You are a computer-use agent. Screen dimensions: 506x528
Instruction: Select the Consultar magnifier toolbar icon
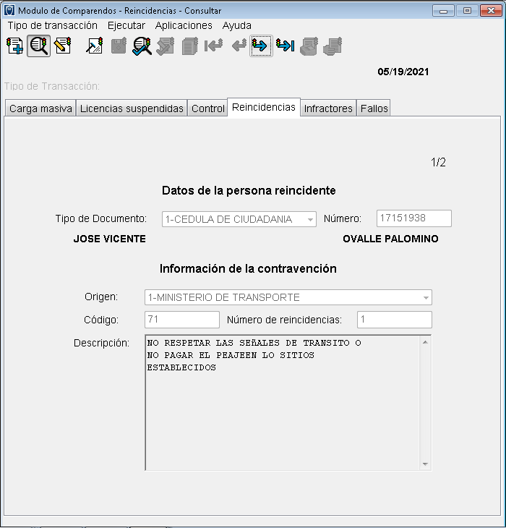pos(38,46)
